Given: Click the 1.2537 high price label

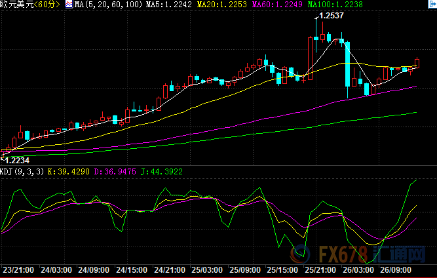Looking at the screenshot, I should (331, 16).
